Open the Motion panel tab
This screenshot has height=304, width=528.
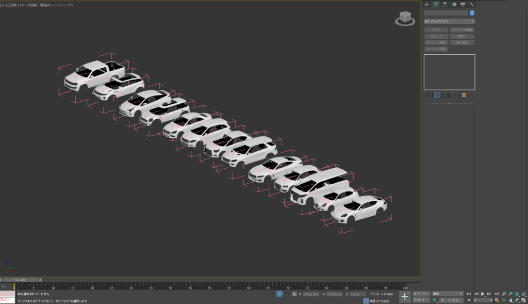coord(454,4)
